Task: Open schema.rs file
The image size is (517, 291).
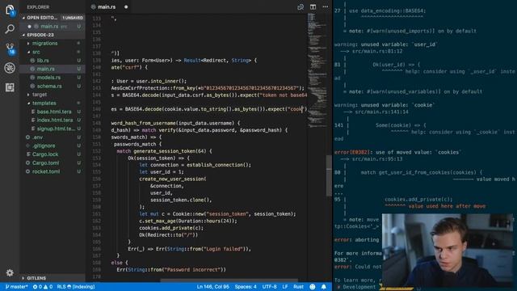Action: tap(49, 86)
